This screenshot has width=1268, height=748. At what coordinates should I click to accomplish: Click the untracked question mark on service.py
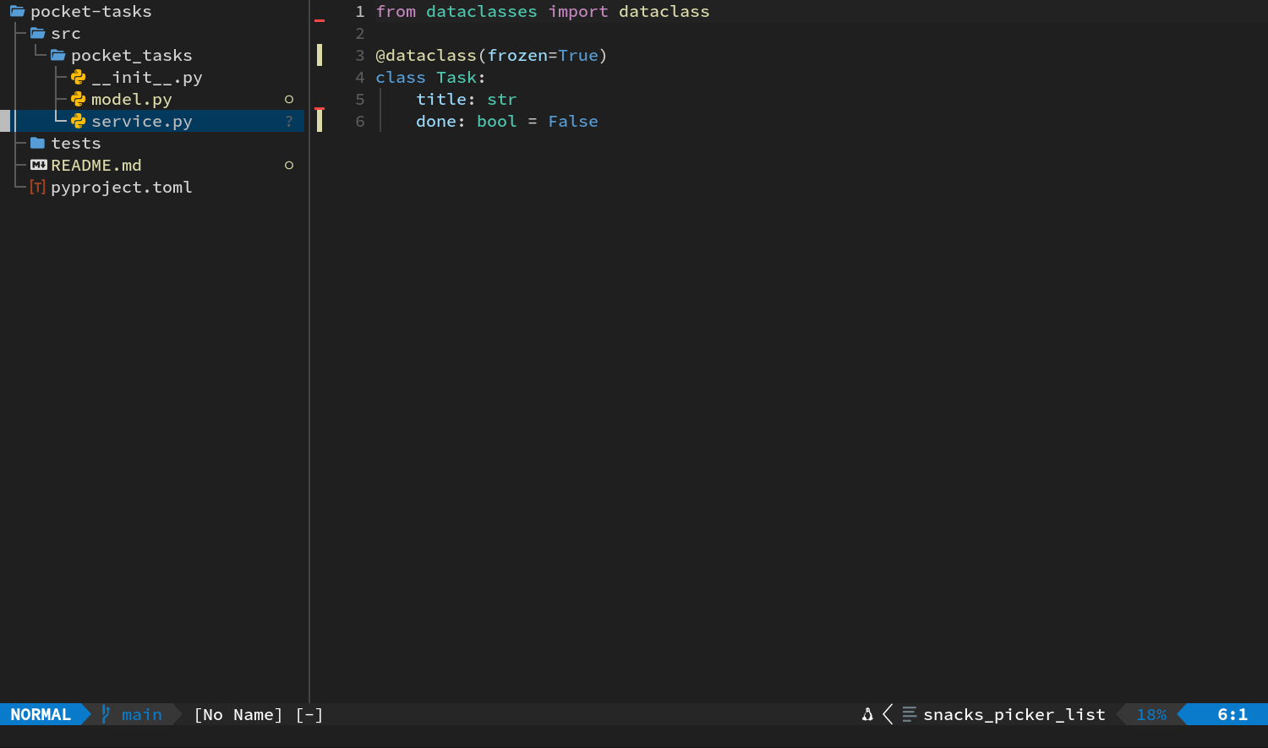point(289,122)
